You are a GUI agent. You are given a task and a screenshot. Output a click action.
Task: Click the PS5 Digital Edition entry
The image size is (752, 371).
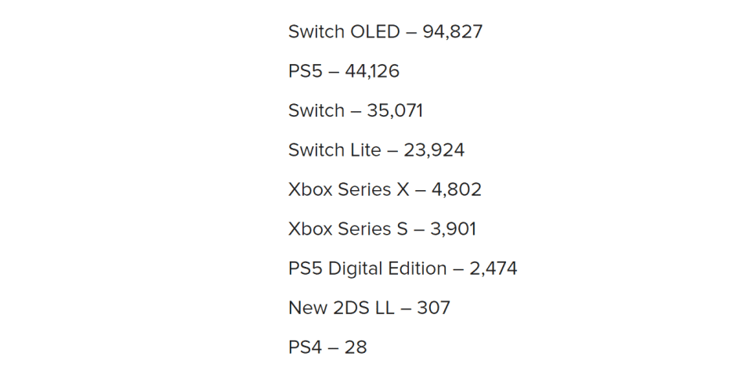tap(403, 268)
